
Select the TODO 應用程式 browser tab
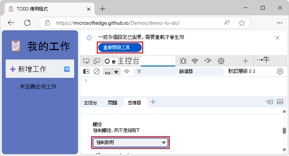tap(49, 9)
